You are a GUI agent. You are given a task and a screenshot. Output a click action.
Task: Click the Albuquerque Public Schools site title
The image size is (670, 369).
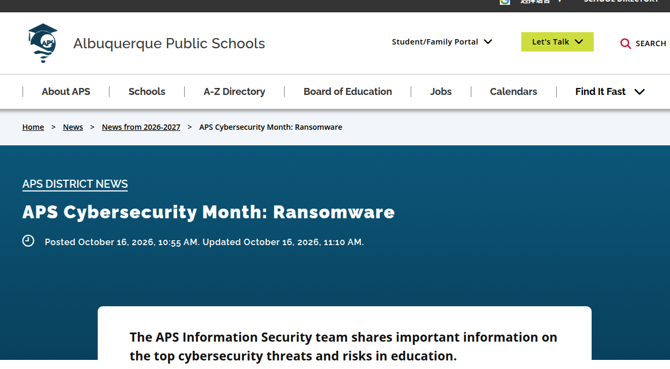169,43
